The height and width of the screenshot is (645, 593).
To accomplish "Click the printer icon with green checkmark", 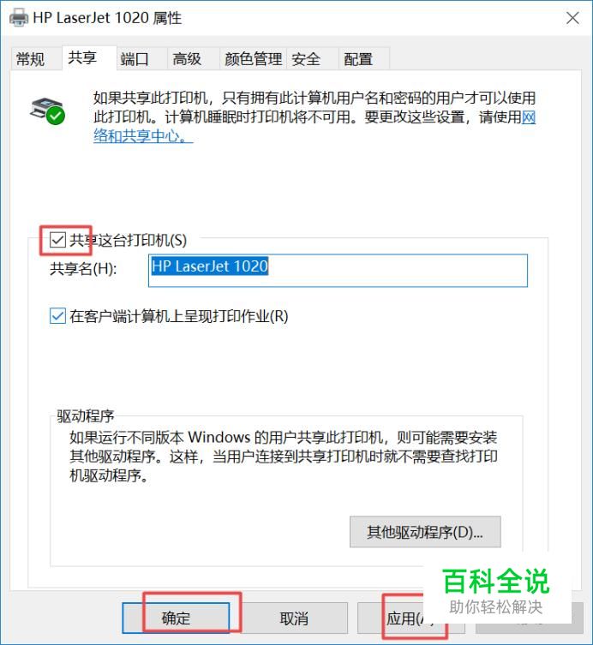I will pos(47,110).
